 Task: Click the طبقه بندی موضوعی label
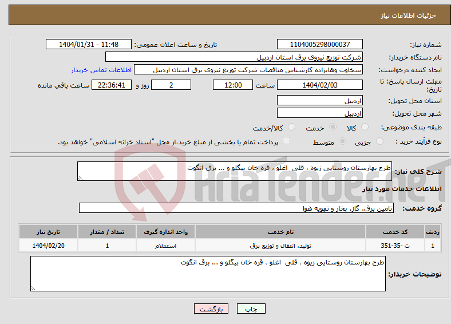(x=412, y=127)
